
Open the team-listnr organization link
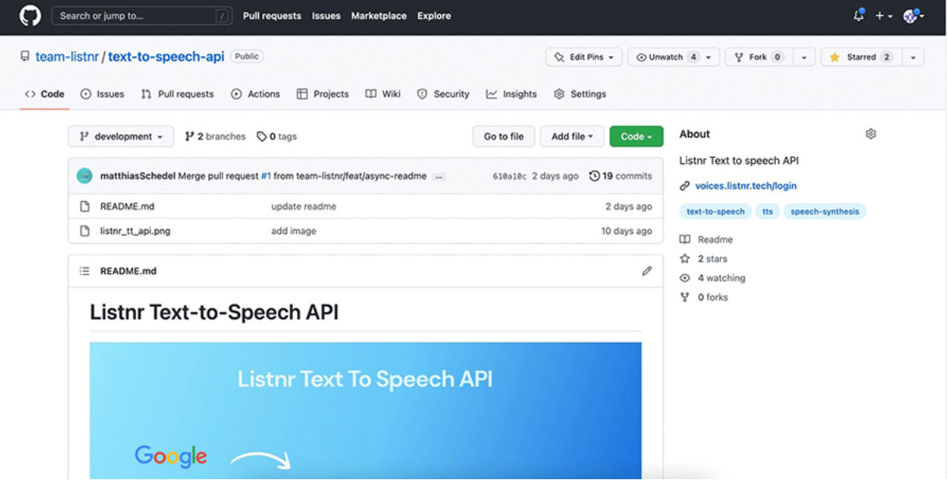tap(67, 56)
